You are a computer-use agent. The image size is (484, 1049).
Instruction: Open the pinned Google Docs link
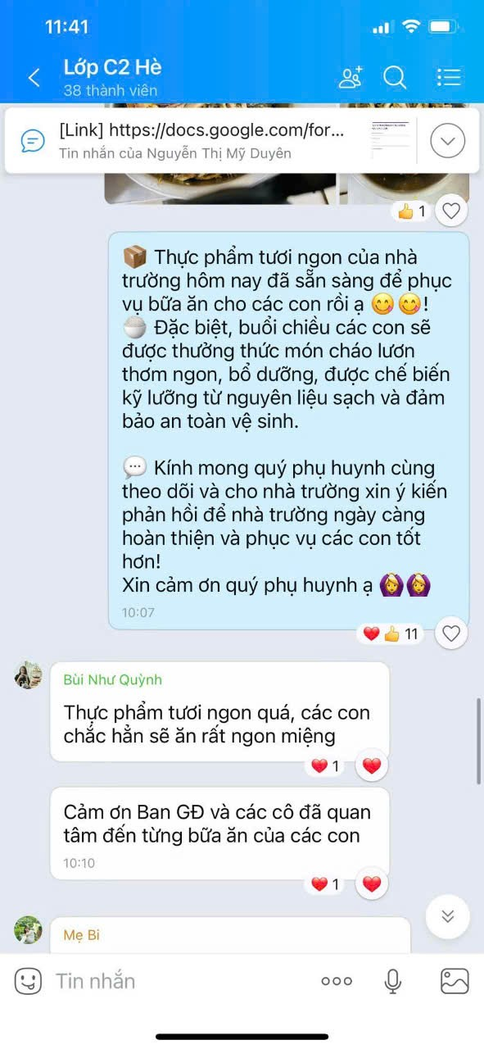pyautogui.click(x=214, y=140)
